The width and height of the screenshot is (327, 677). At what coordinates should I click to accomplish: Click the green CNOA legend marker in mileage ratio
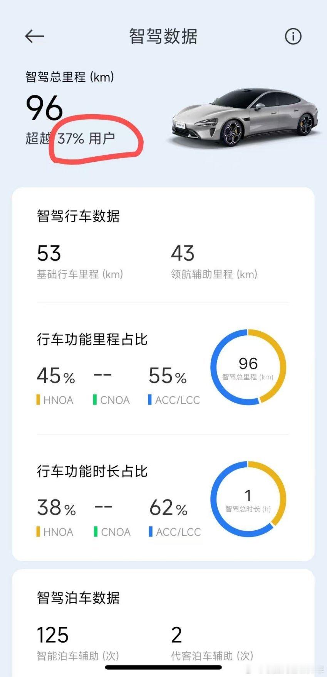pos(95,400)
